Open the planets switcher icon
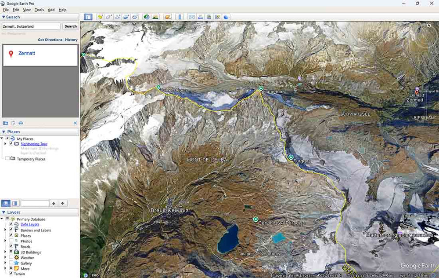 167,17
